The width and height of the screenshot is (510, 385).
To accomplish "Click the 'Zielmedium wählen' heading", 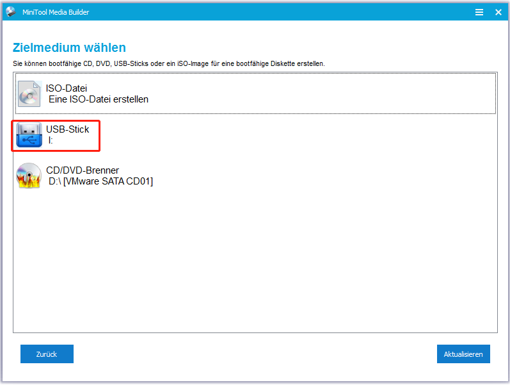I will tap(69, 47).
